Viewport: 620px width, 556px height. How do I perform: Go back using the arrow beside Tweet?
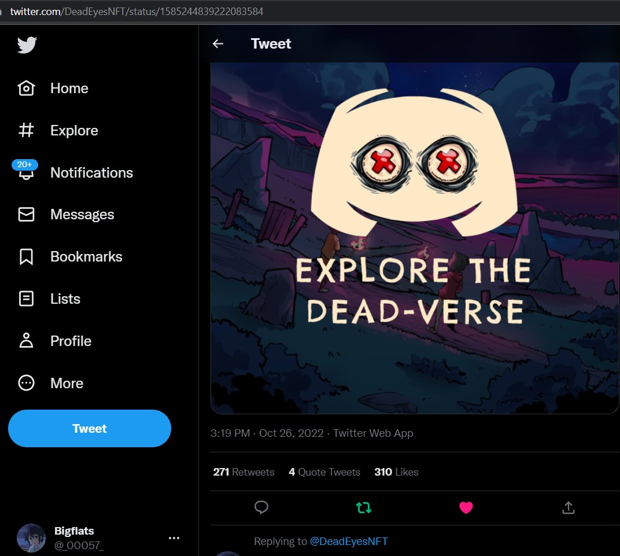click(x=218, y=43)
